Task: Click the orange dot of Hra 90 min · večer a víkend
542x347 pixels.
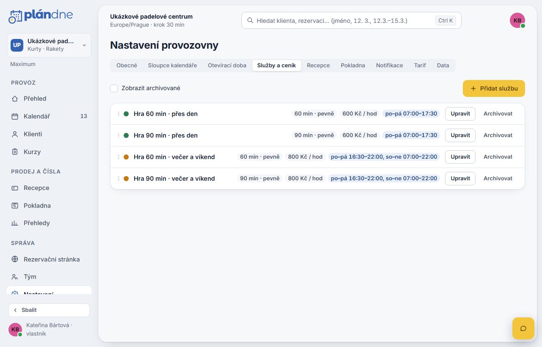Action: pos(126,179)
